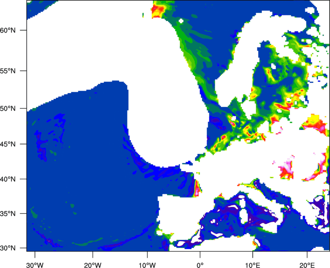Click the 0° longitude label

point(200,265)
